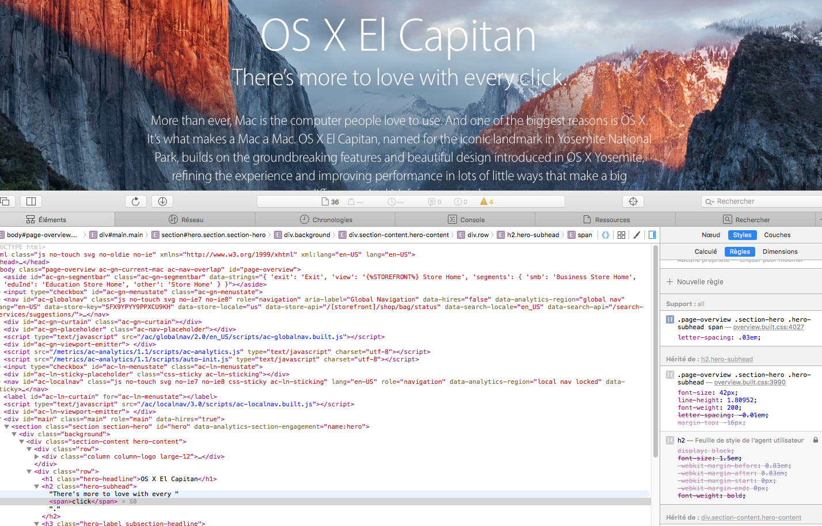822x526 pixels.
Task: Open the Rechercher tab
Action: coord(746,220)
